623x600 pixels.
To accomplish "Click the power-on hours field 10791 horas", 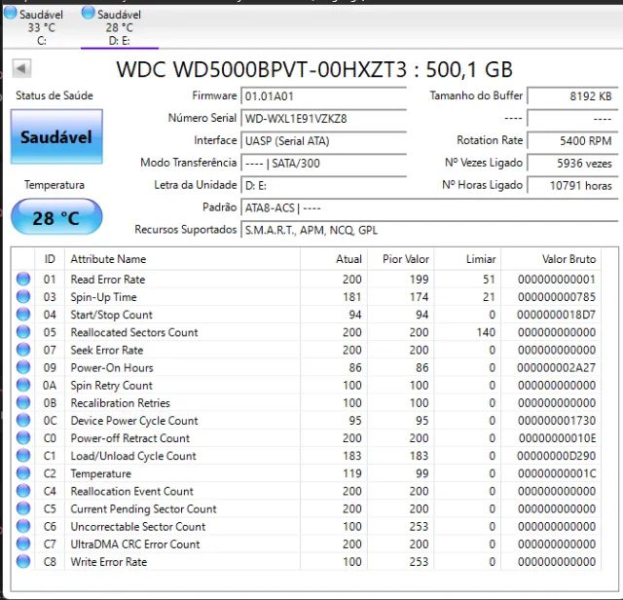I will click(x=572, y=185).
